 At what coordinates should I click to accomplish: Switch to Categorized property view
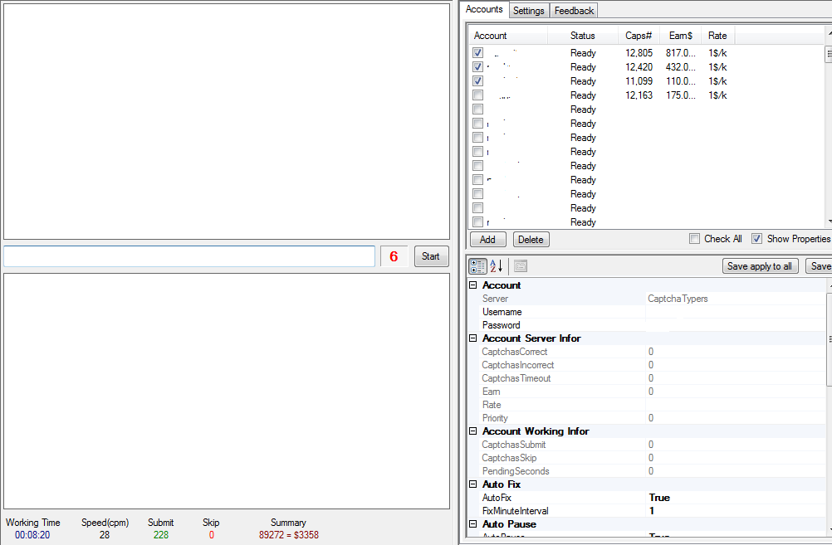(x=477, y=266)
